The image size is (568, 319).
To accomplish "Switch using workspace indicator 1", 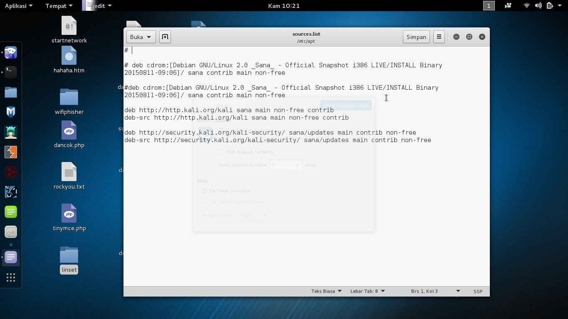I will click(489, 6).
